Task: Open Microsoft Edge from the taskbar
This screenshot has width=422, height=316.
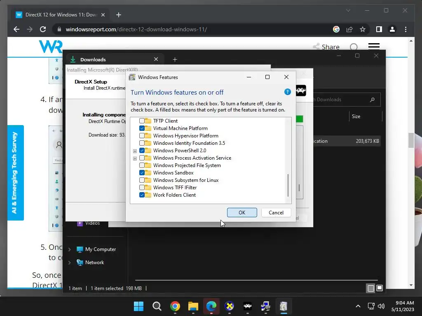Action: pyautogui.click(x=211, y=306)
